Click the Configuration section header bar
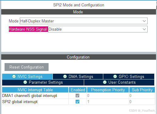This screenshot has height=114, width=157. click(79, 57)
